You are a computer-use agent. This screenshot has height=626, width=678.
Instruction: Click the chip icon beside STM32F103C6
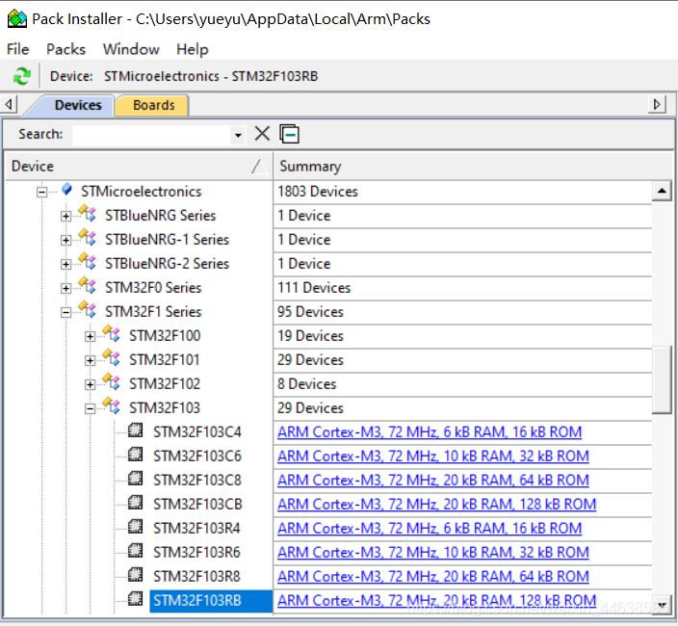[x=136, y=455]
